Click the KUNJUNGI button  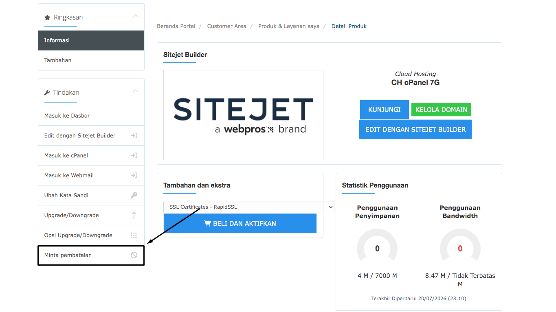pyautogui.click(x=385, y=109)
